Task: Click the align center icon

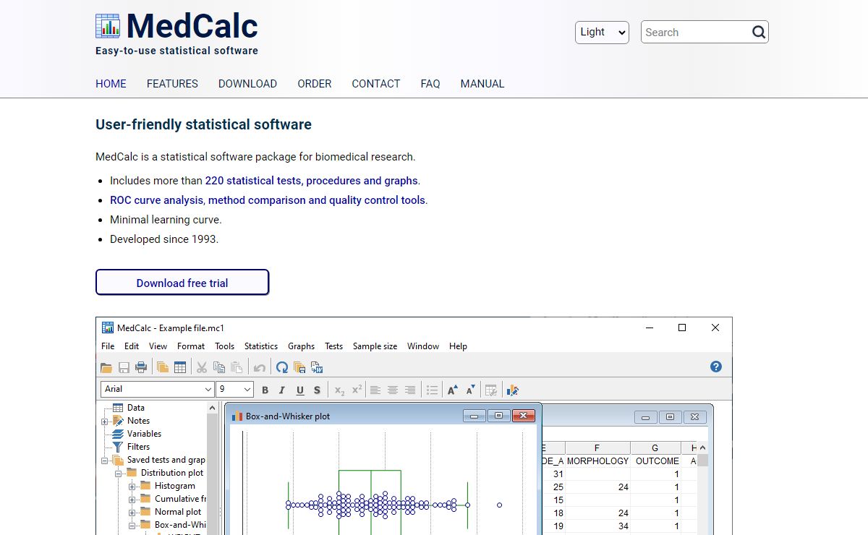Action: coord(393,390)
